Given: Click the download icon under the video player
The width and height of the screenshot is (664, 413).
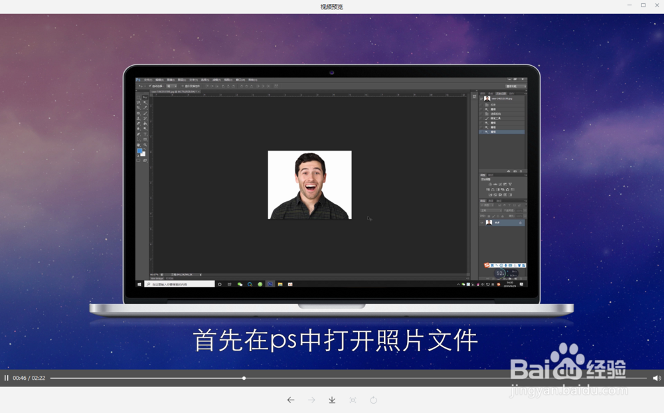Looking at the screenshot, I should pos(331,400).
